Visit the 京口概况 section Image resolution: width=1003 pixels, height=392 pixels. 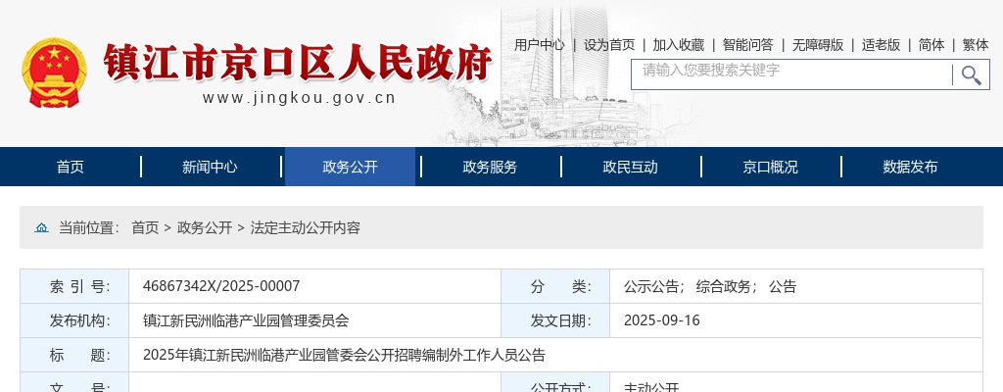[770, 167]
